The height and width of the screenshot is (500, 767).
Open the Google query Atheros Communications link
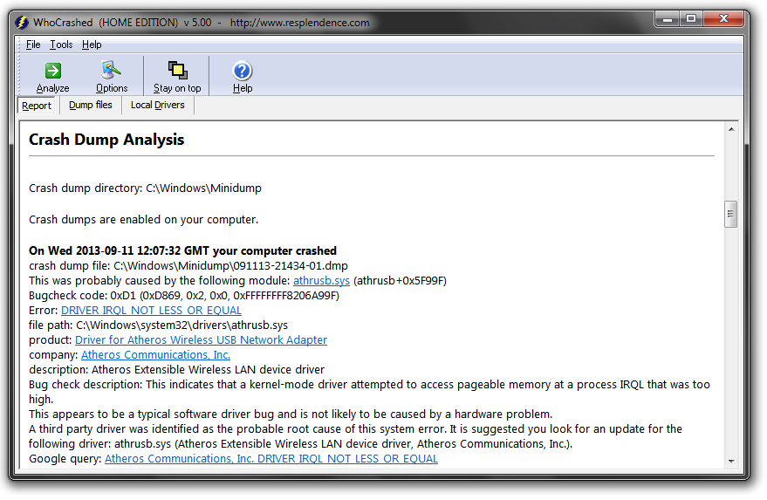coord(271,459)
